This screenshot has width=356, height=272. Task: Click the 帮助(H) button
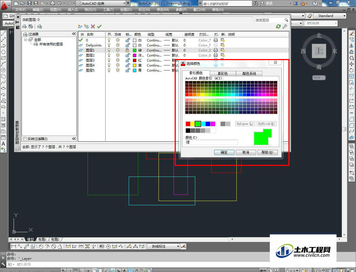(x=267, y=152)
